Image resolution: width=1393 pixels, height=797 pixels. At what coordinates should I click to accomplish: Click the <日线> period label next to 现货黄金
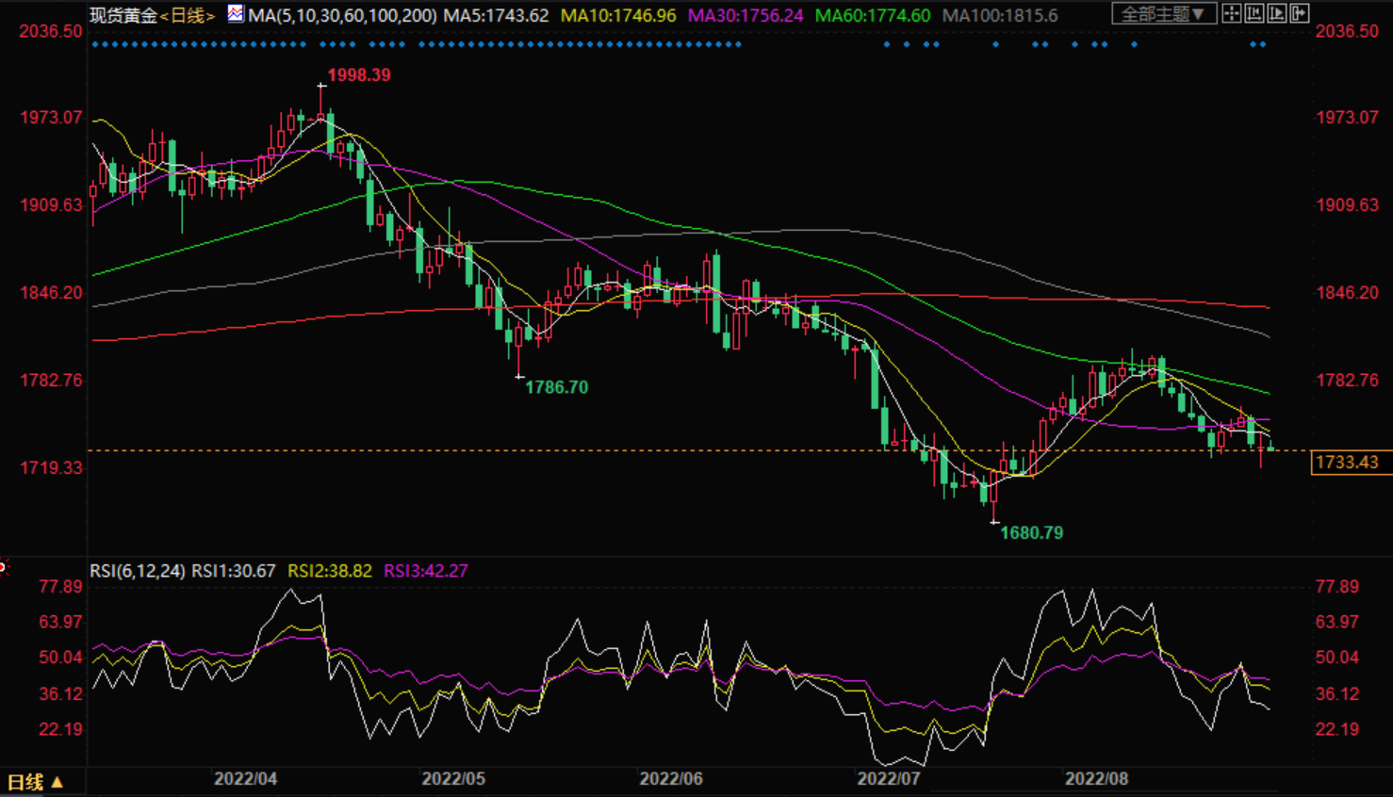(188, 16)
